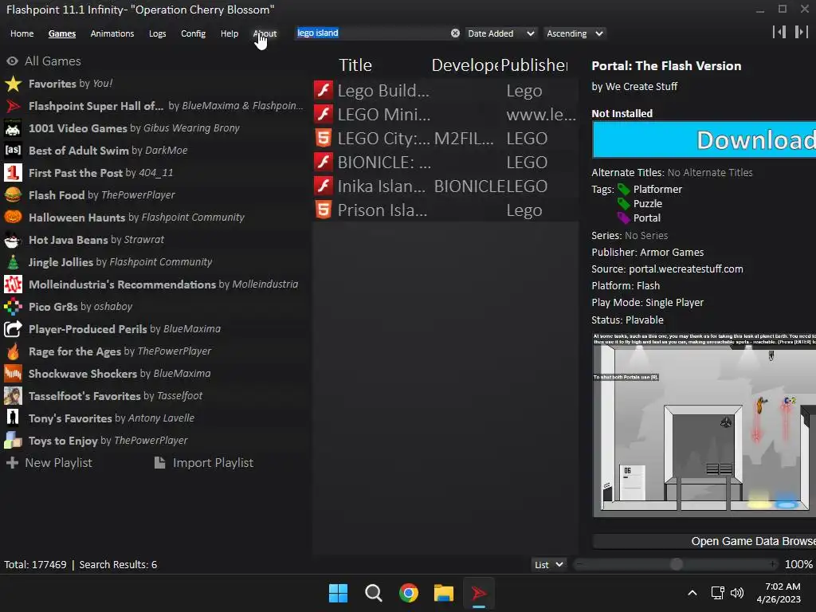Open Shockwave Shockers playlist icon
Image resolution: width=816 pixels, height=612 pixels.
pos(13,374)
